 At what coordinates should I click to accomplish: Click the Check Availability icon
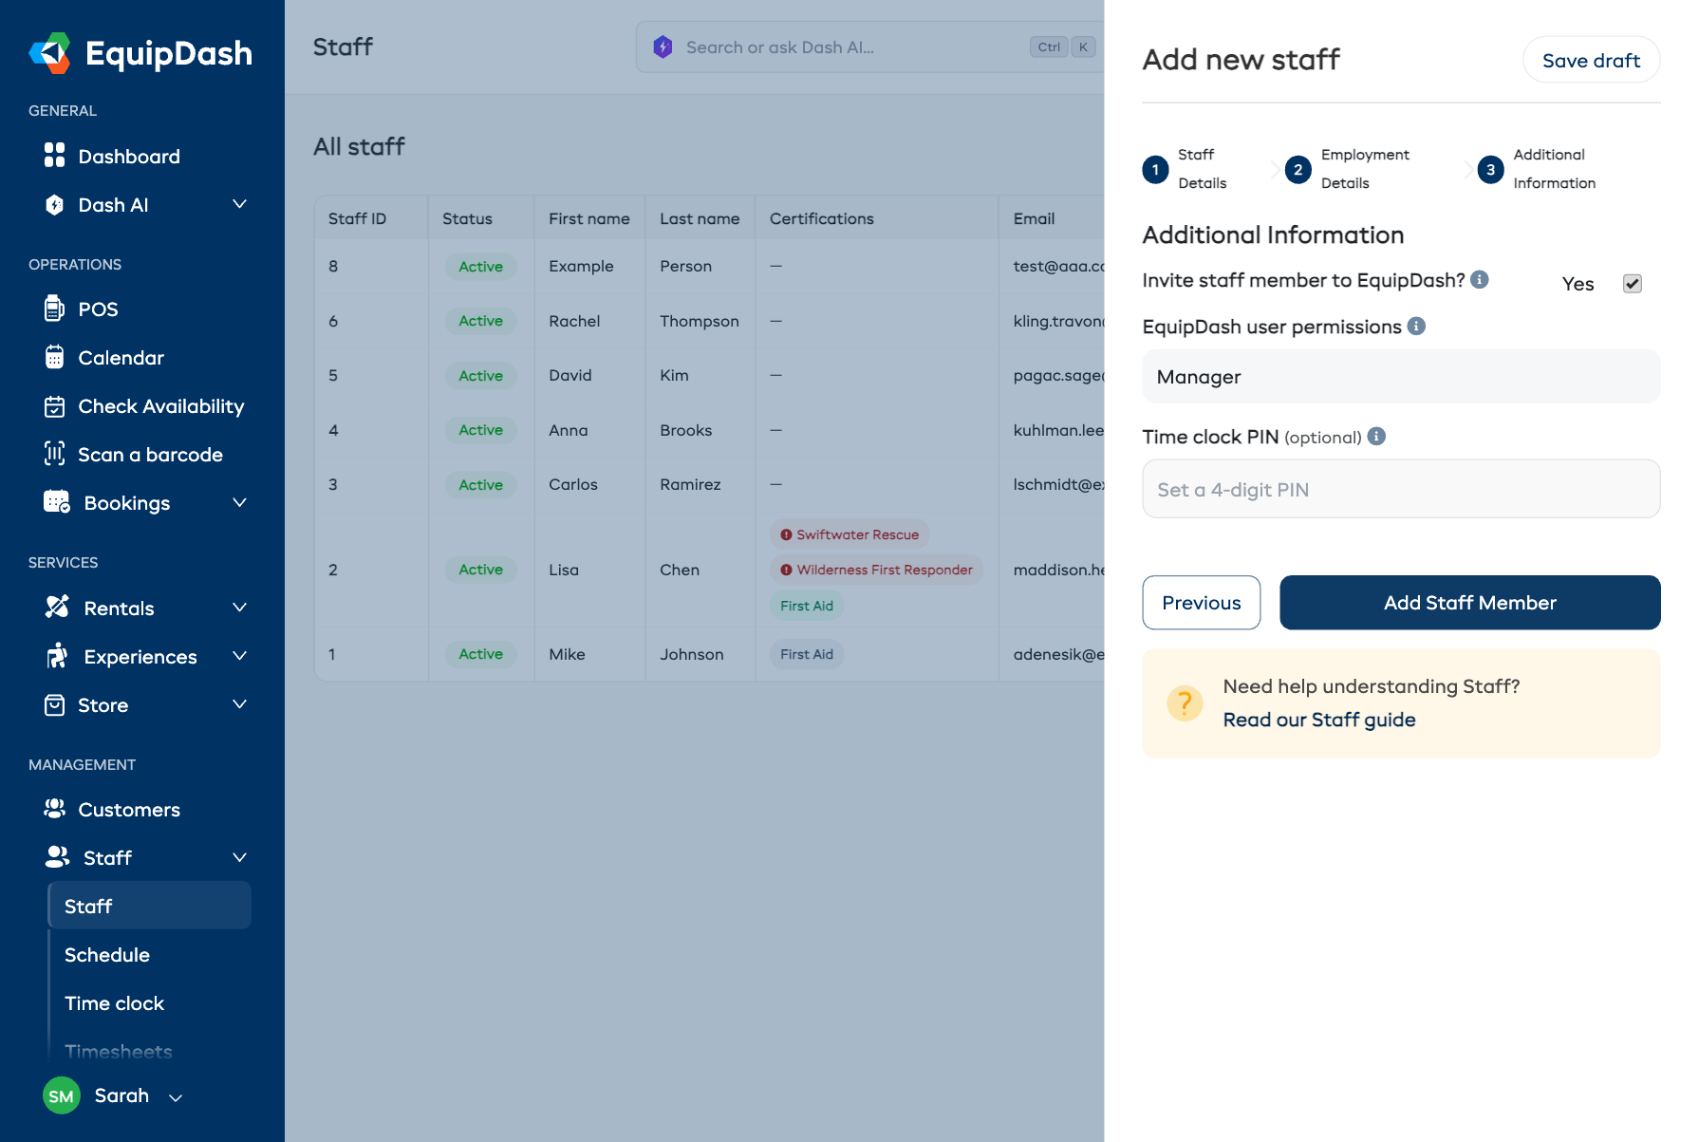point(55,406)
